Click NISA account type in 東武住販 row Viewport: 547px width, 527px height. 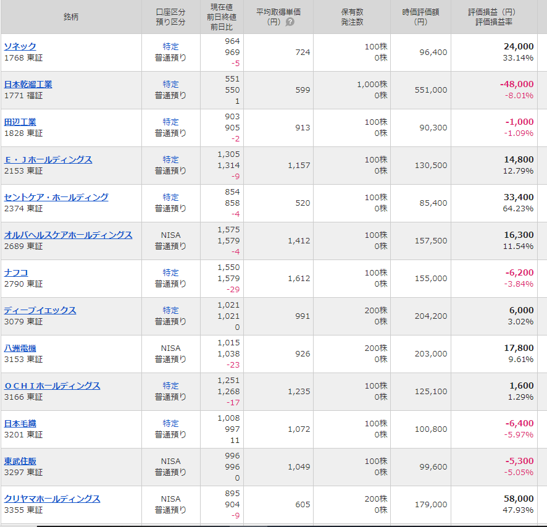click(x=170, y=462)
